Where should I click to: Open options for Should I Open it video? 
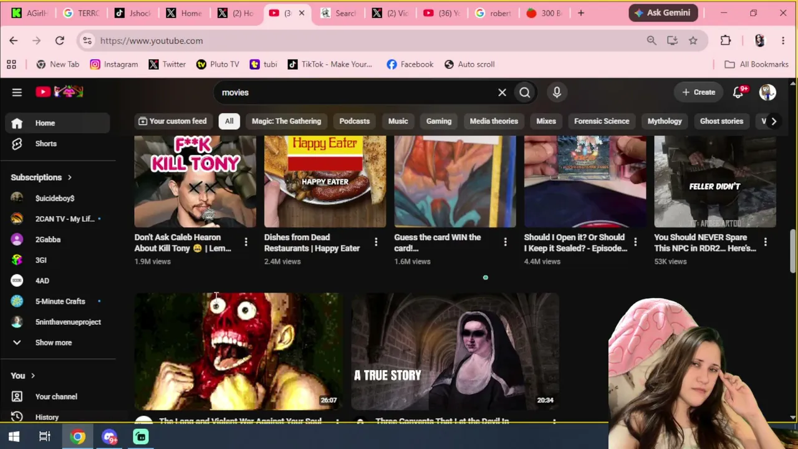(x=635, y=242)
